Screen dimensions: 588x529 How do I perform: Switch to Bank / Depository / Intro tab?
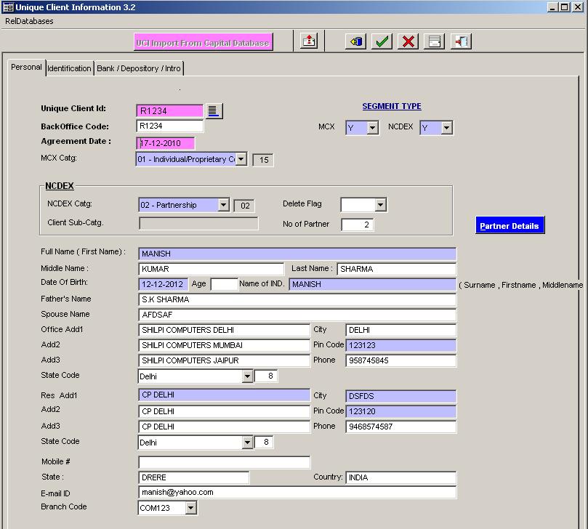tap(139, 68)
